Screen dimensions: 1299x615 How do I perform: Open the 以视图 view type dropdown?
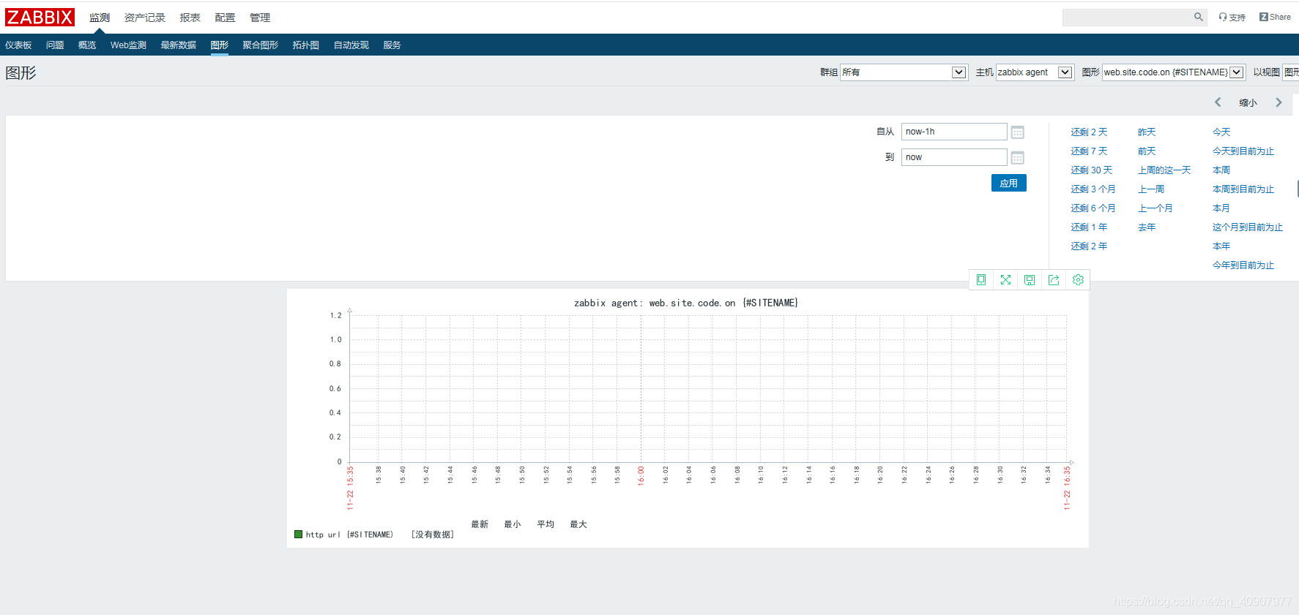click(x=1291, y=72)
